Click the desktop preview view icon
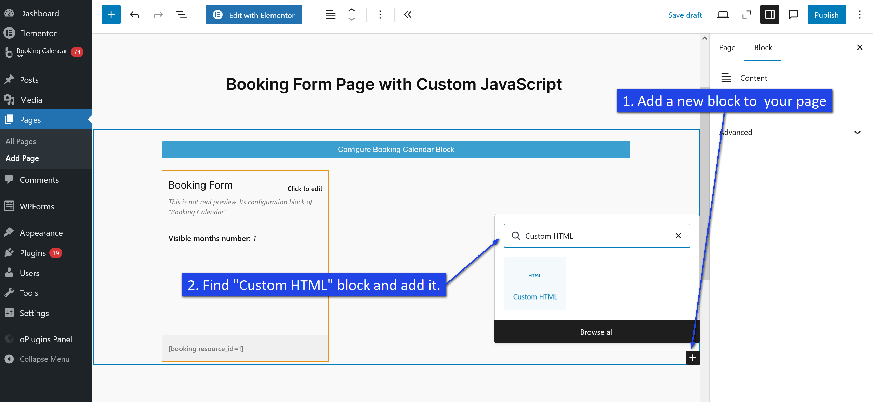873x402 pixels. point(723,15)
